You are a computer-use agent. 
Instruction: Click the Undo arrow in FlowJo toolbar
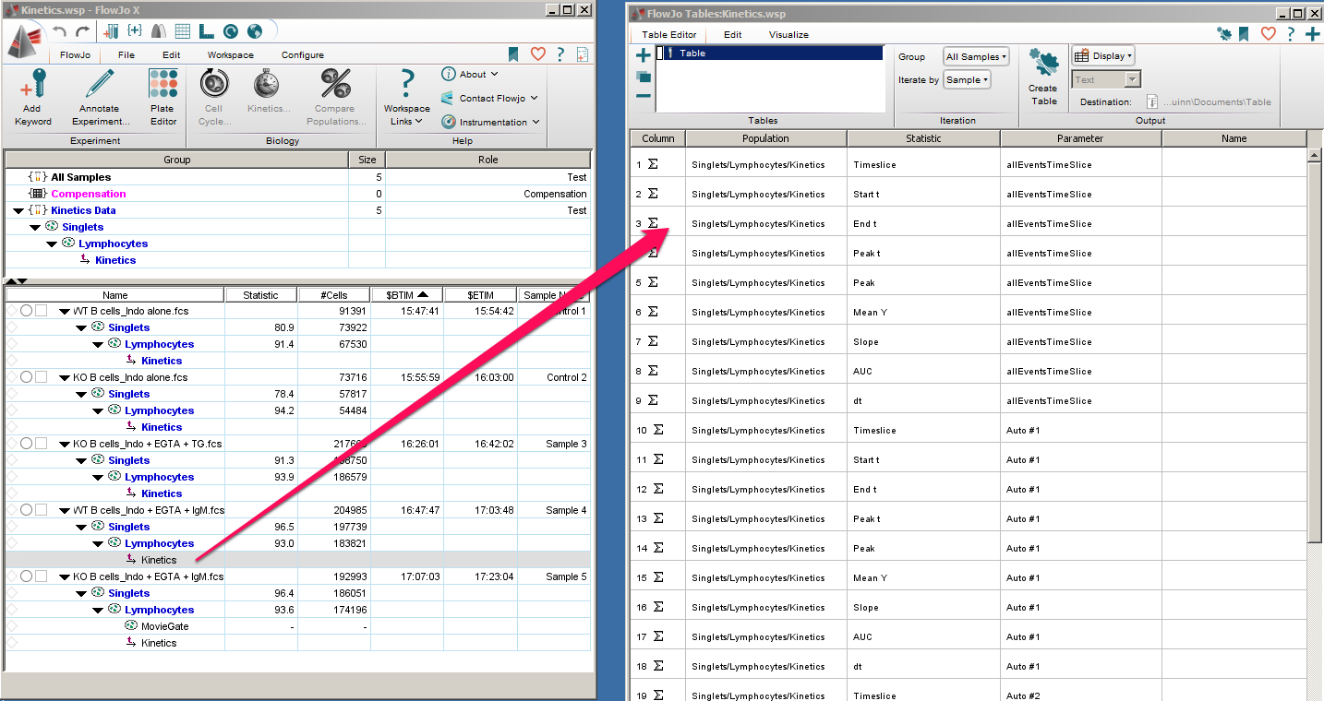61,31
